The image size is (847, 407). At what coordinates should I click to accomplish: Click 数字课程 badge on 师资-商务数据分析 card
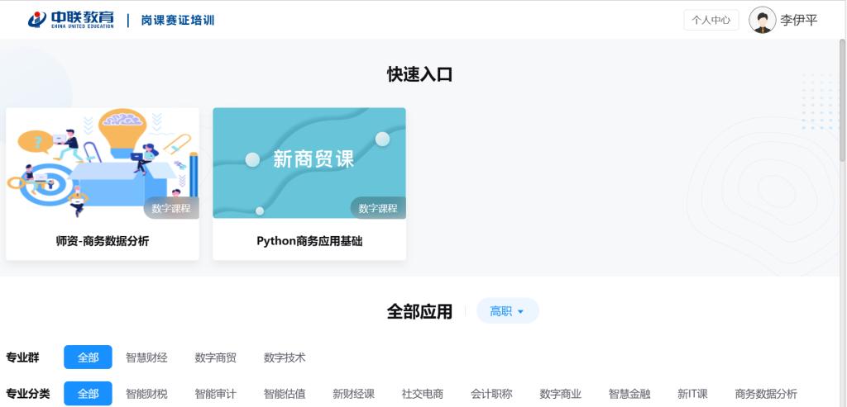[x=171, y=208]
